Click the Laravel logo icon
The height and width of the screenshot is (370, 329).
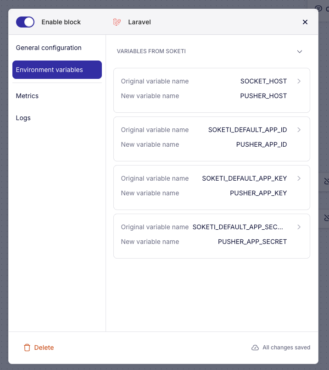(x=117, y=22)
